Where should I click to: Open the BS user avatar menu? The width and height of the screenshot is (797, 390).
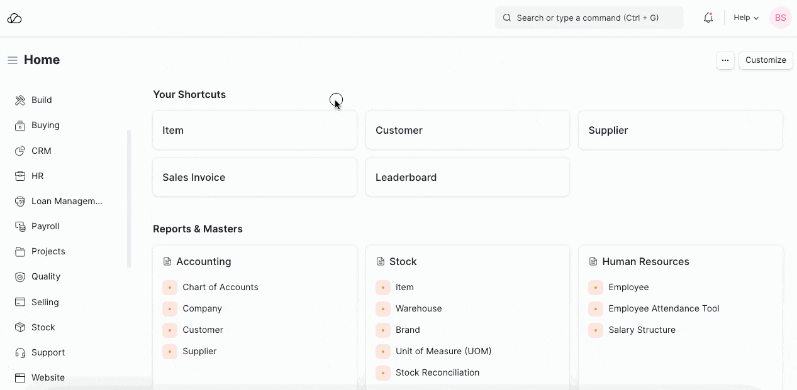pyautogui.click(x=780, y=18)
